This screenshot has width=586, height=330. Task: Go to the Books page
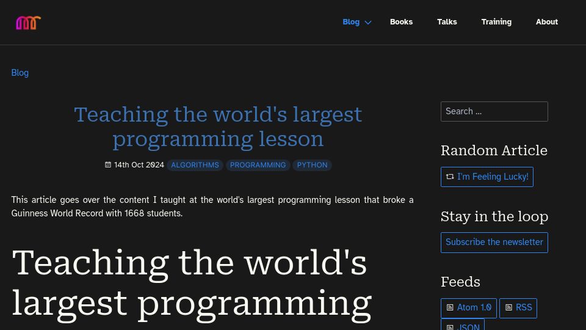[401, 22]
